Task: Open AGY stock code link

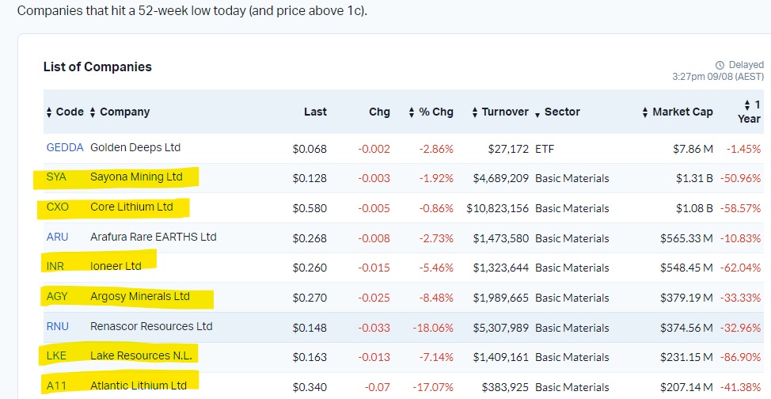Action: (57, 296)
